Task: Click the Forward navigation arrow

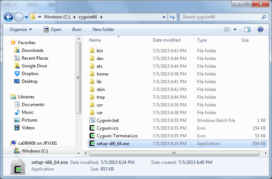Action: [19, 17]
